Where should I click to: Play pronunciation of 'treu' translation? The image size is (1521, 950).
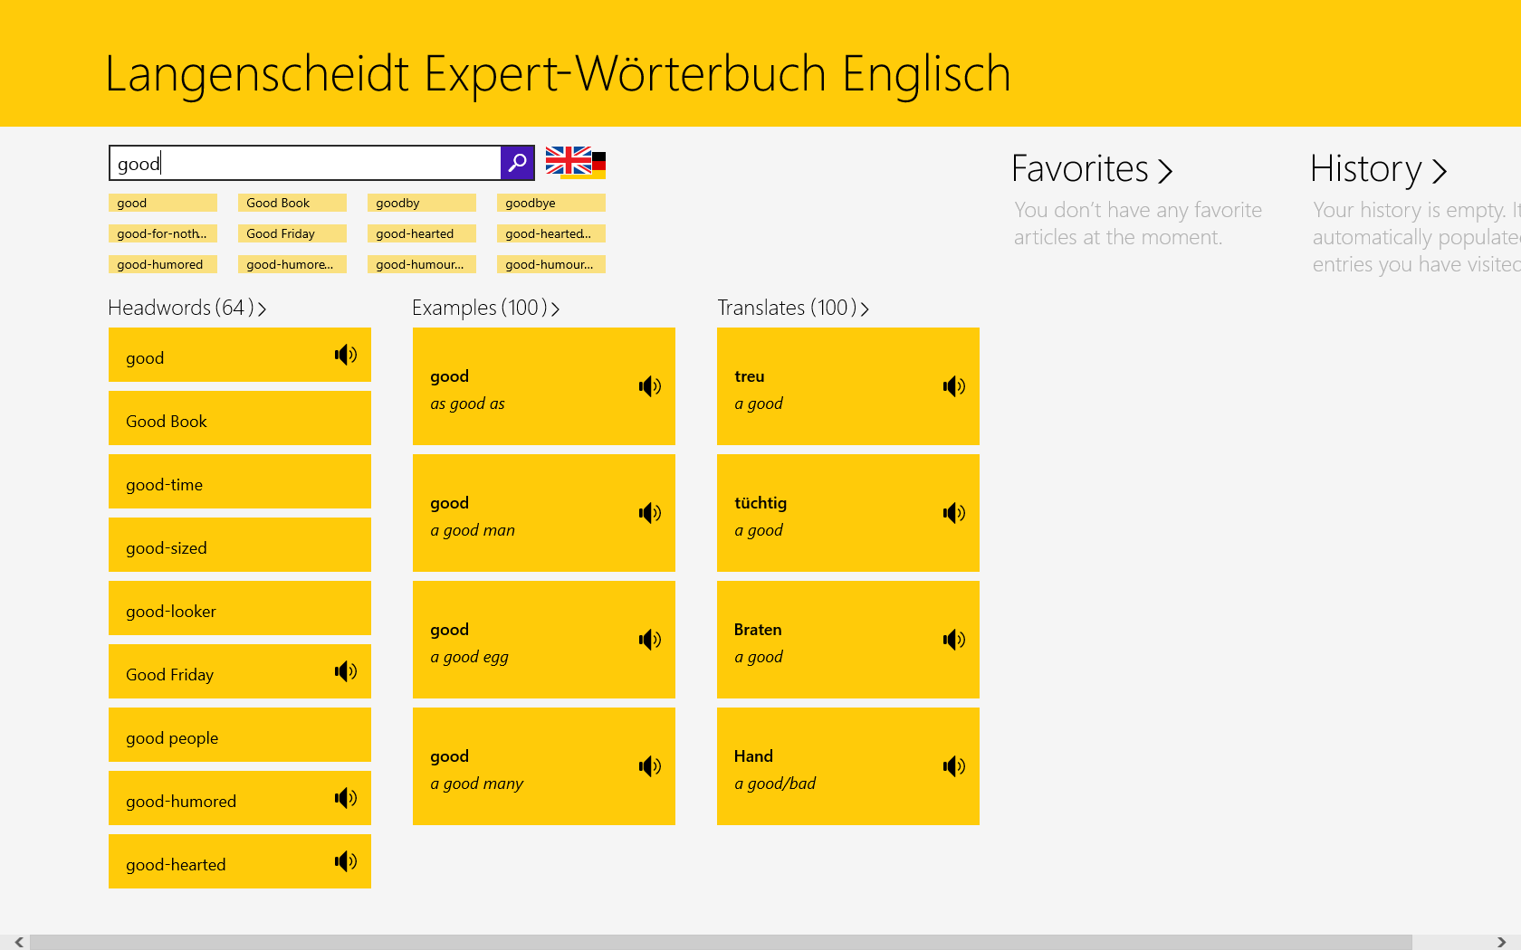pos(953,387)
